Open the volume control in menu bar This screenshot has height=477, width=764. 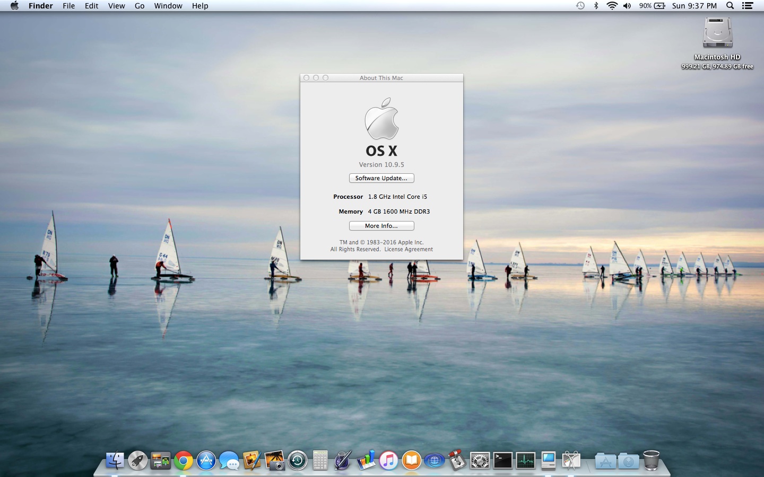(x=627, y=6)
